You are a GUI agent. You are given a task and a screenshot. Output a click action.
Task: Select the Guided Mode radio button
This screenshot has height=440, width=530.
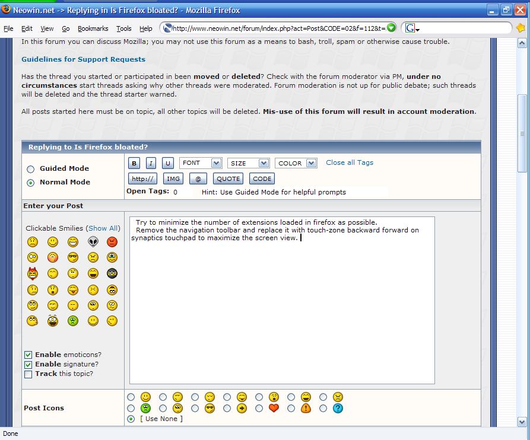coord(30,169)
